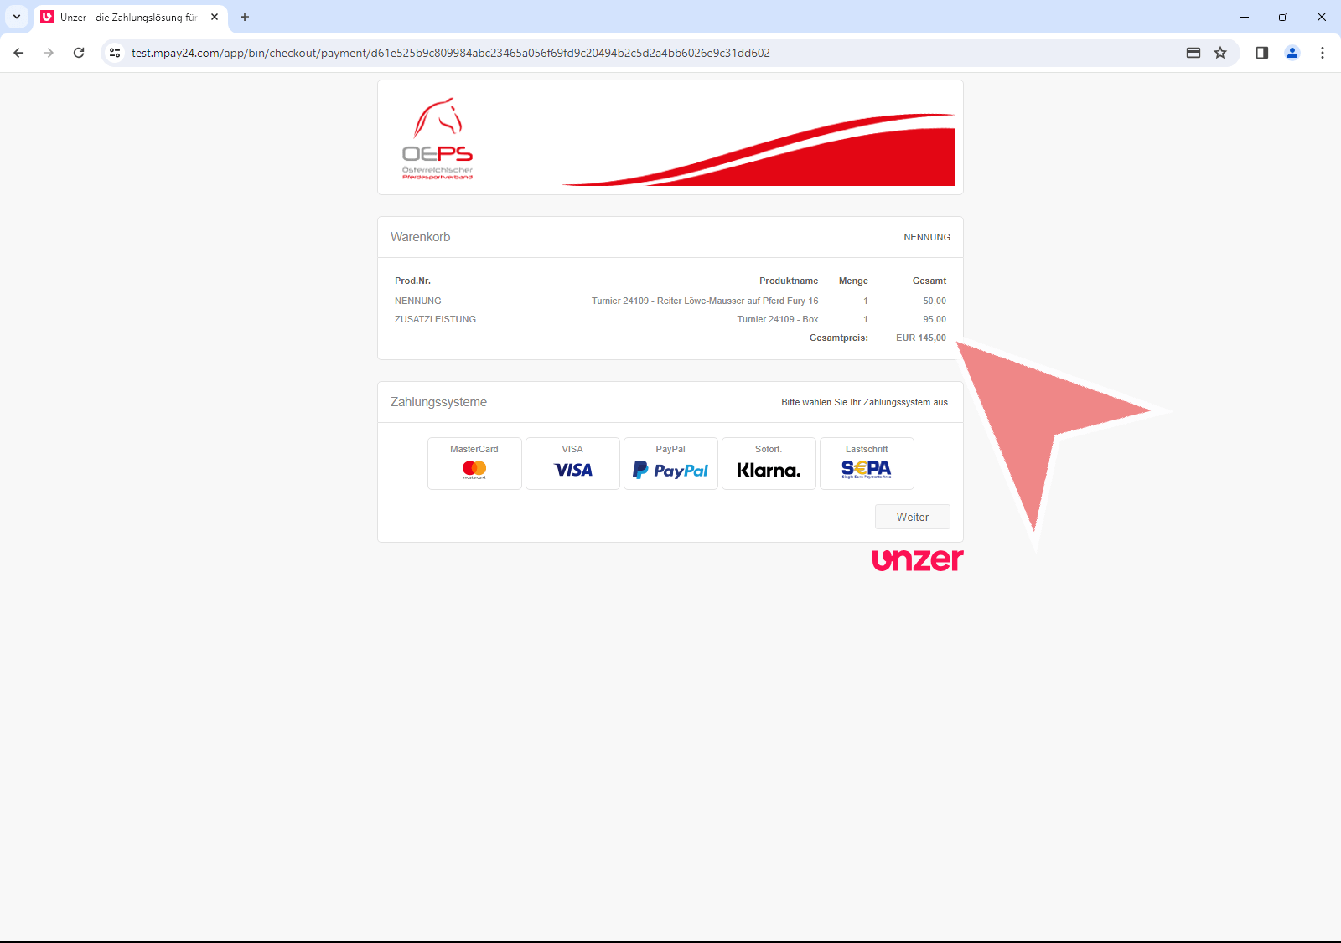Select Klarna Sofort payment

pos(769,463)
